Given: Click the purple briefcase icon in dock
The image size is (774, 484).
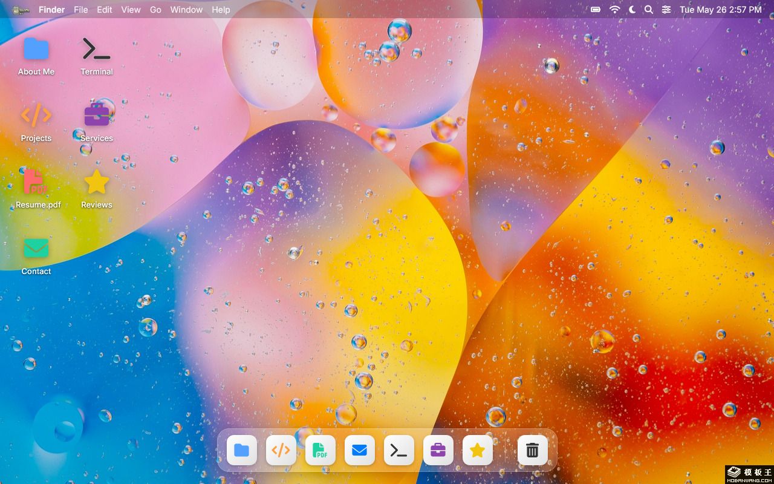Looking at the screenshot, I should point(438,450).
